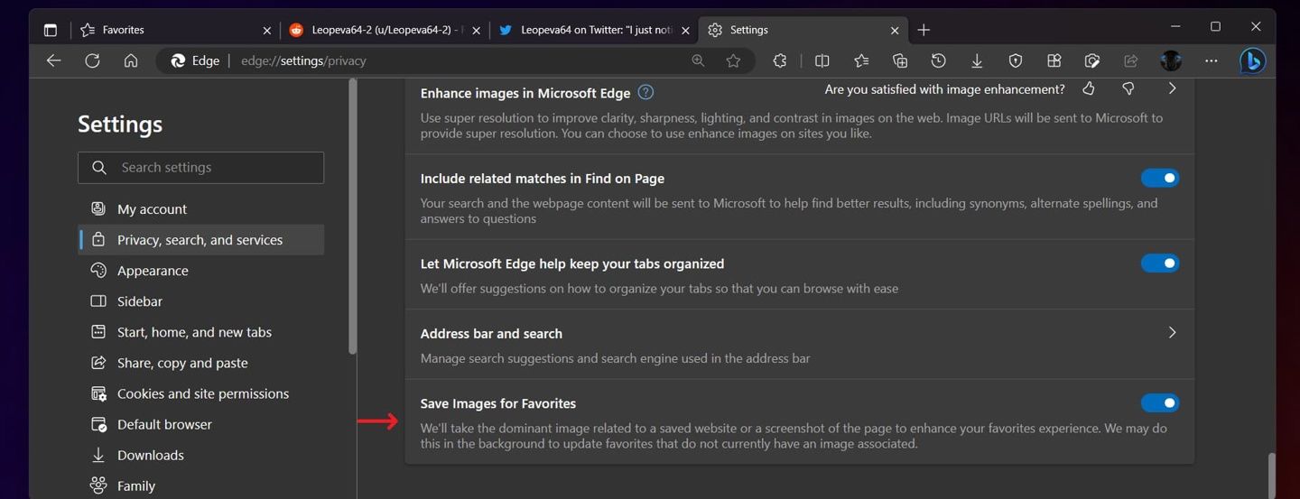Open the Extensions puzzle icon

point(780,60)
